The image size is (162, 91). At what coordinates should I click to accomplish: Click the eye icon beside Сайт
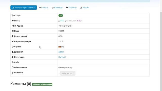pos(13,62)
